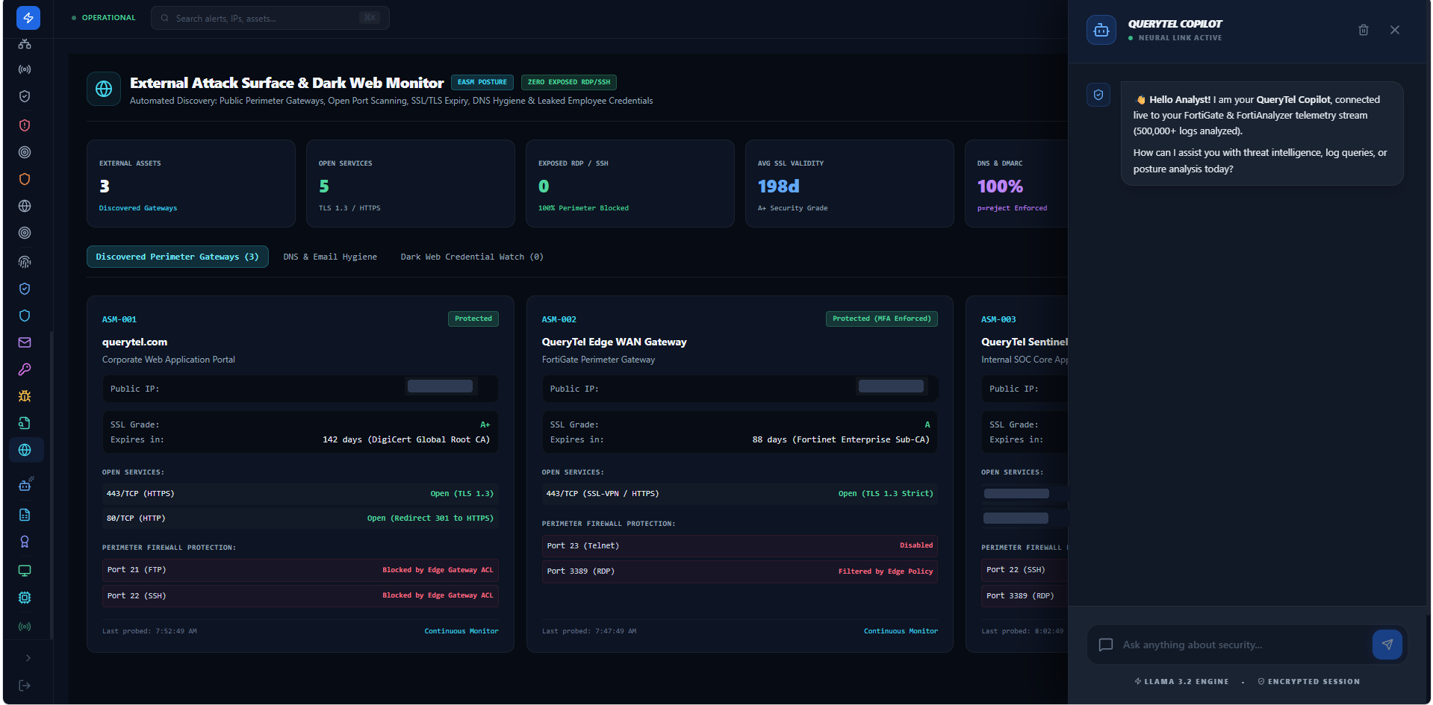
Task: Focus the Search alerts, IPs, assets field
Action: click(270, 18)
